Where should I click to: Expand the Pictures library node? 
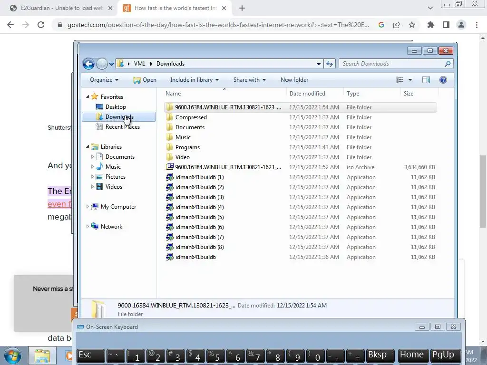point(92,177)
